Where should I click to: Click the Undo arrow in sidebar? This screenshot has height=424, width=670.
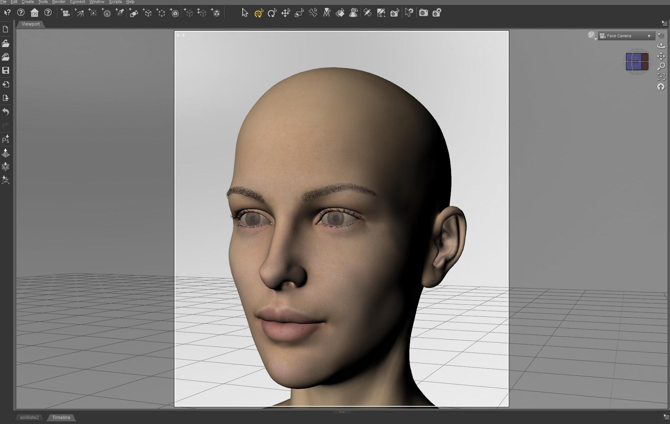click(x=6, y=112)
